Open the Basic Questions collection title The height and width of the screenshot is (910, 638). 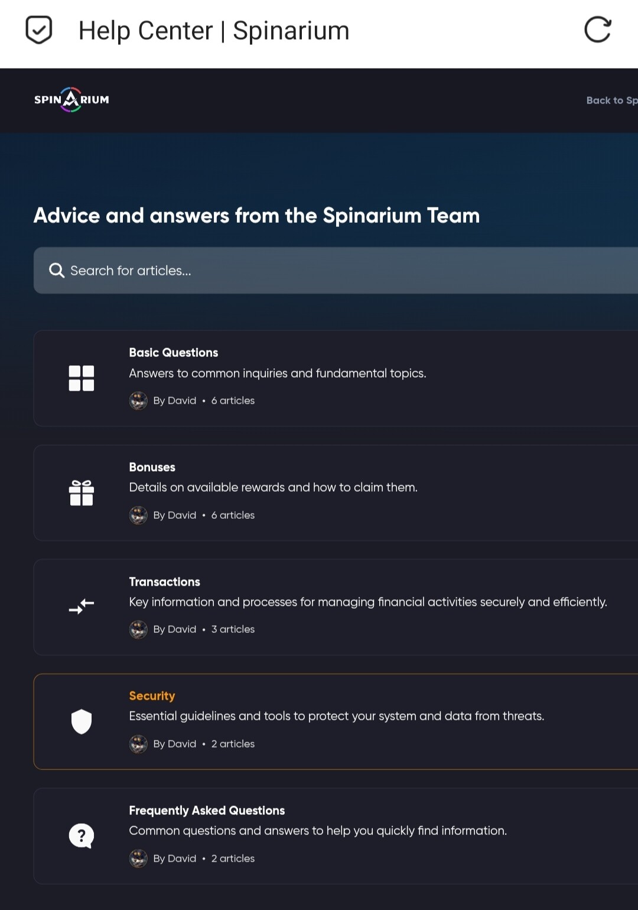(x=174, y=353)
